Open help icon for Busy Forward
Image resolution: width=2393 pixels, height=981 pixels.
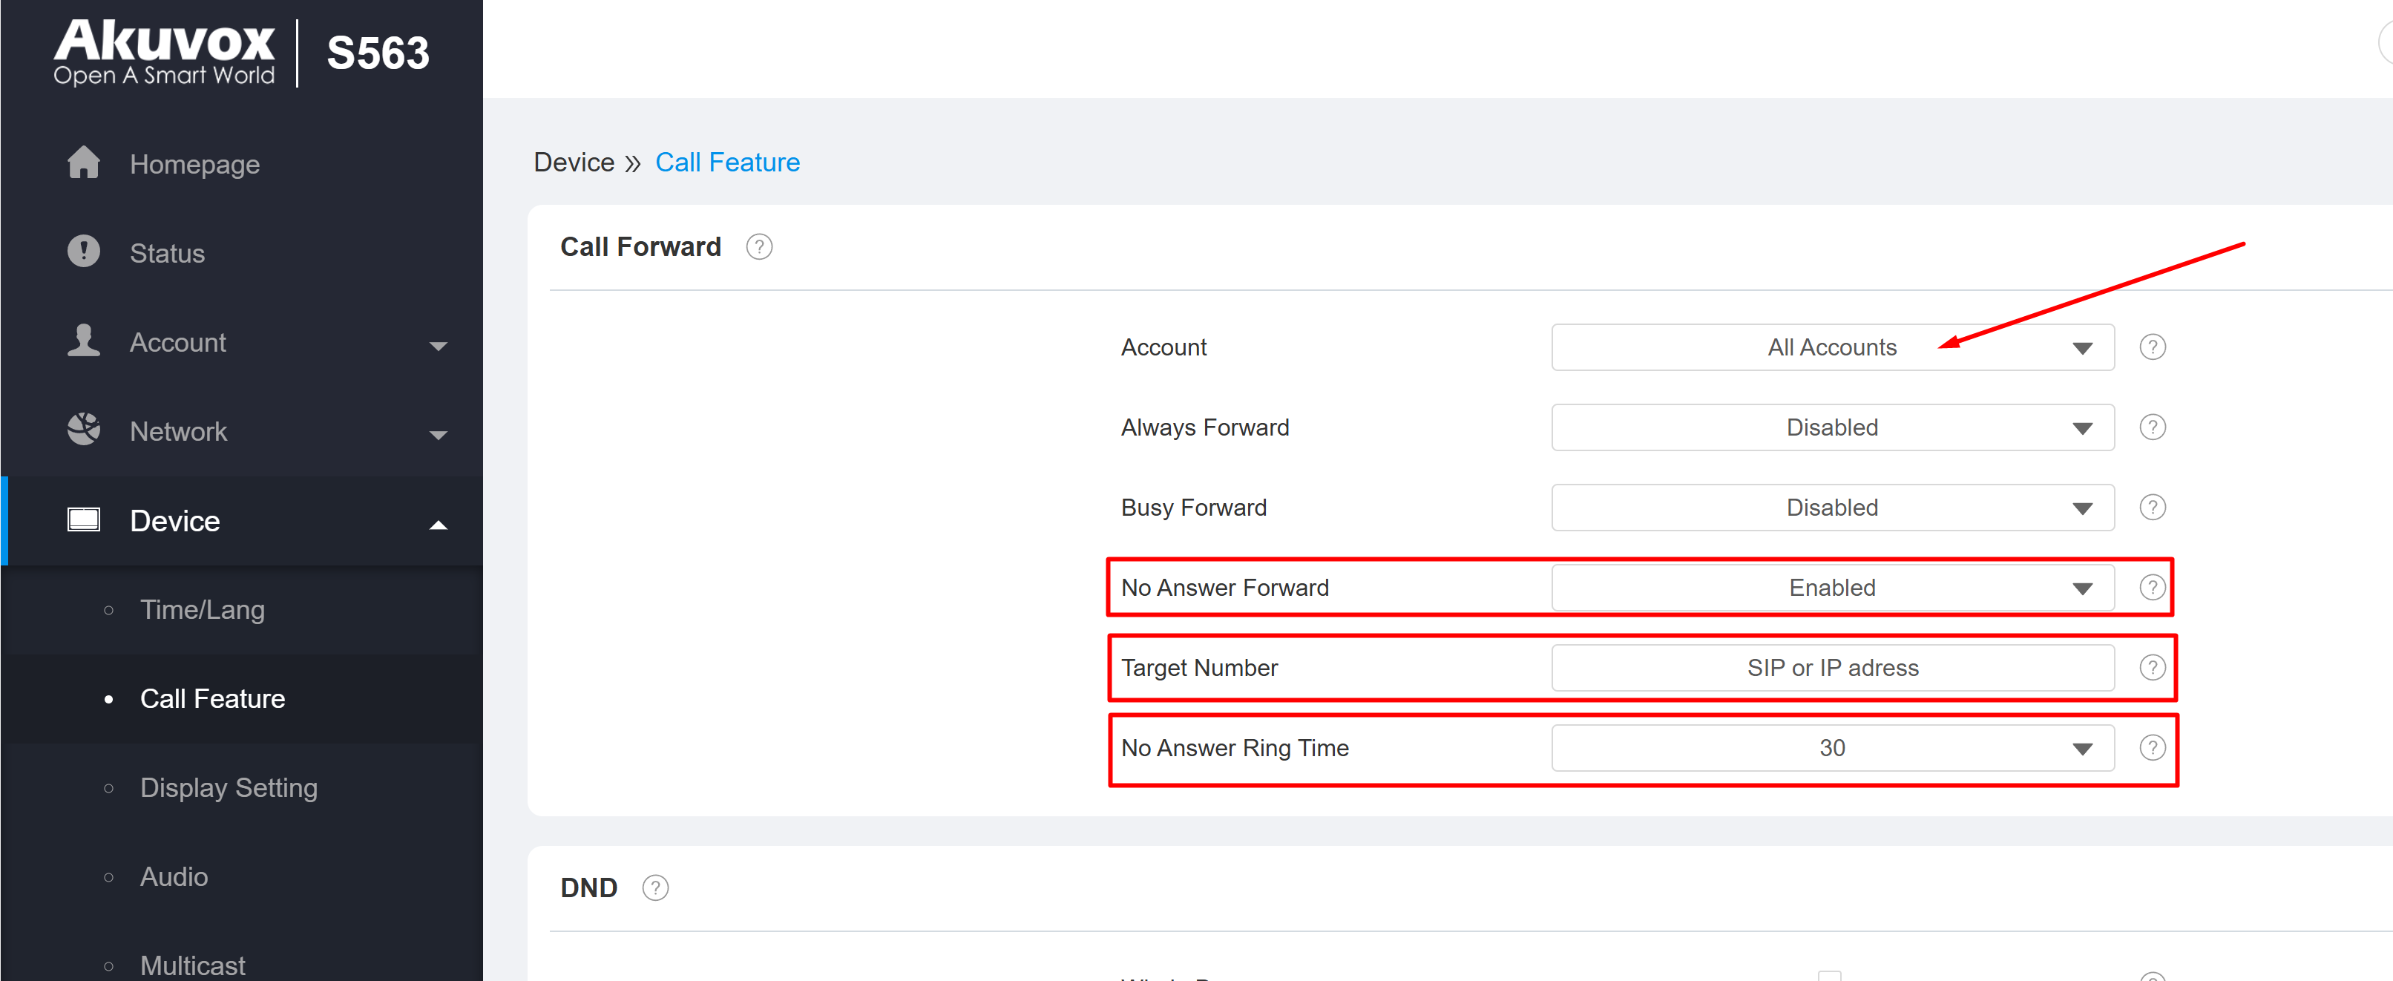(2153, 508)
